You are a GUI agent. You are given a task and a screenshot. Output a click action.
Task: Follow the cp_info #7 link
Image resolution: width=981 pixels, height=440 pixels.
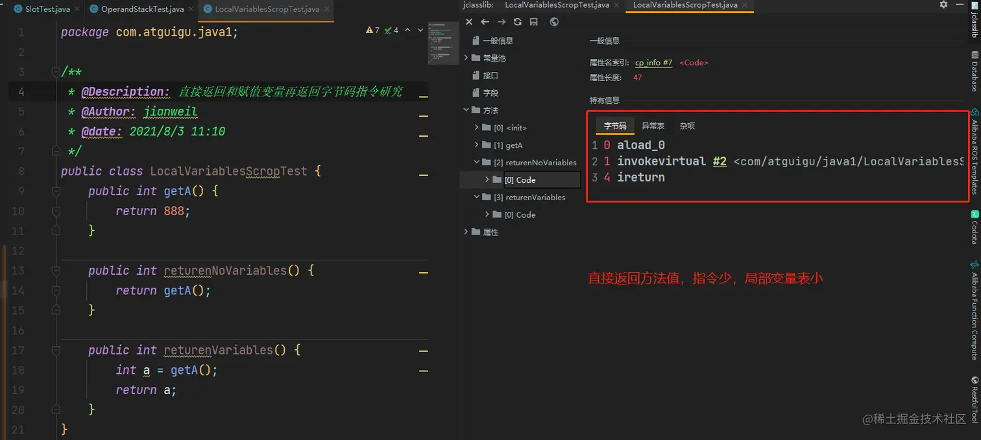point(653,63)
